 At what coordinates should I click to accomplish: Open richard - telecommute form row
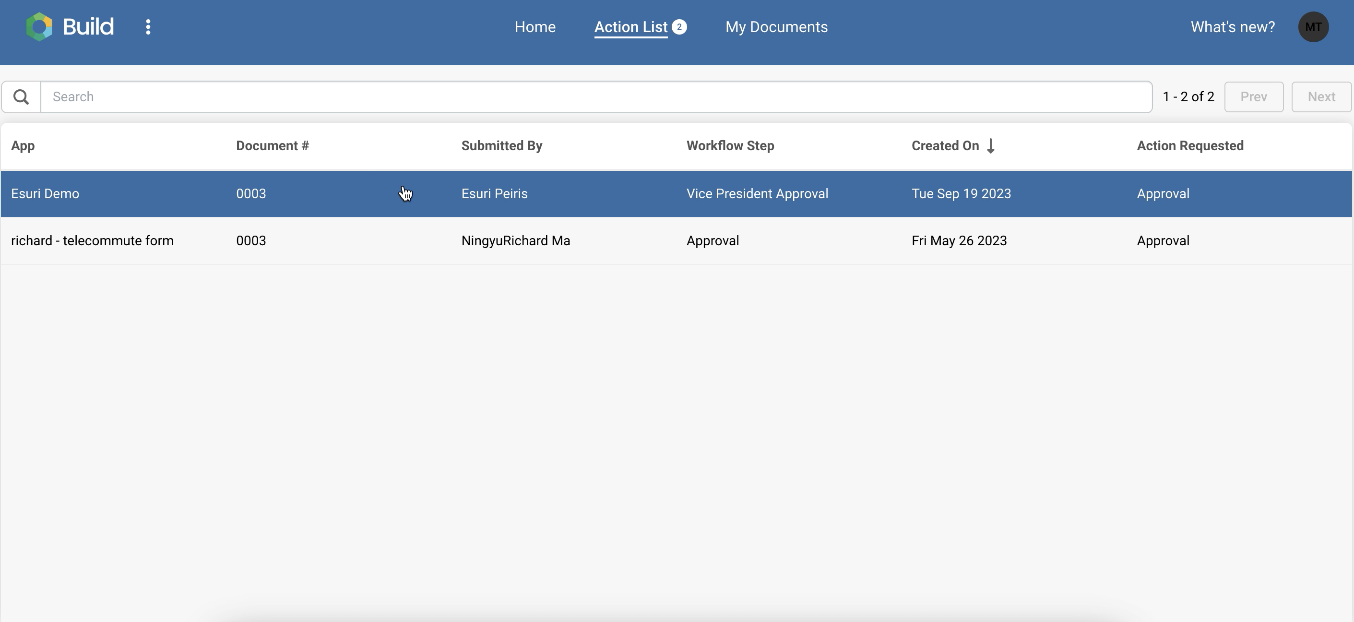(x=676, y=241)
